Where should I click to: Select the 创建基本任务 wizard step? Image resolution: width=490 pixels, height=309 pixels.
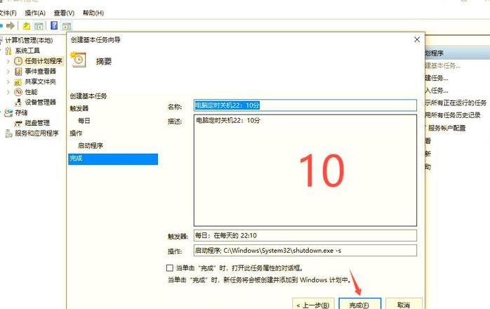(x=88, y=96)
